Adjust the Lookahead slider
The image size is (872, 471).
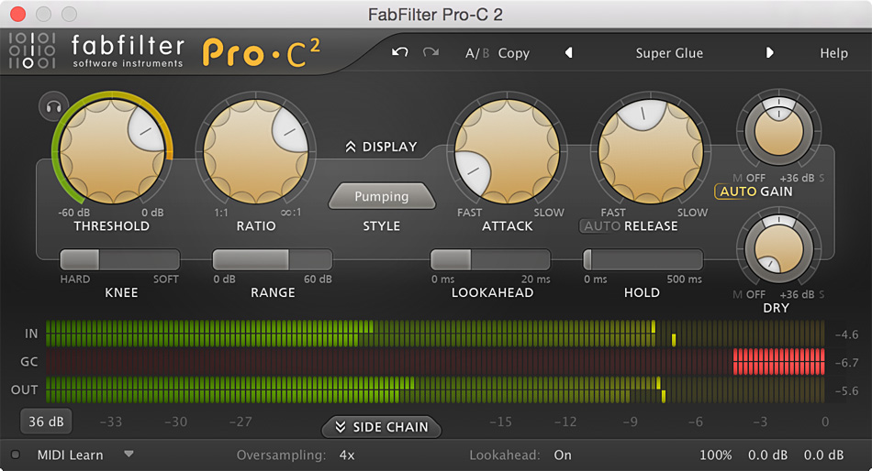490,259
